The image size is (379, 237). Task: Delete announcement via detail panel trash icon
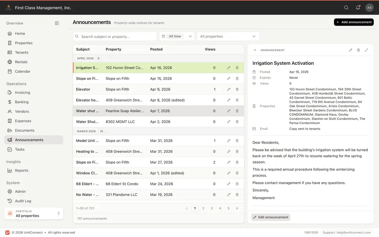[358, 50]
